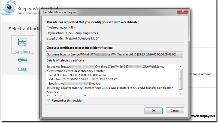Click the Serial Number line in the details
Screen dimensions: 218x123
[x=77, y=75]
